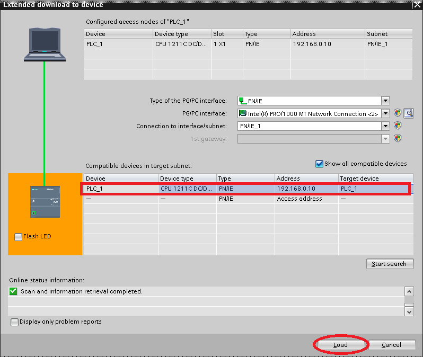The height and width of the screenshot is (357, 423).
Task: Click the Address column header in compatible devices
Action: click(306, 178)
